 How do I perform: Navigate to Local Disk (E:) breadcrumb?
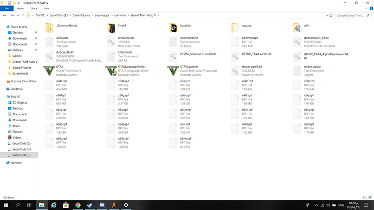pos(59,15)
